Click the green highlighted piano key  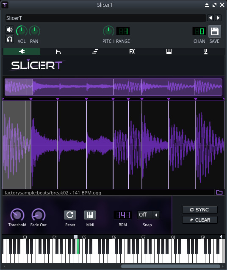click(78, 246)
